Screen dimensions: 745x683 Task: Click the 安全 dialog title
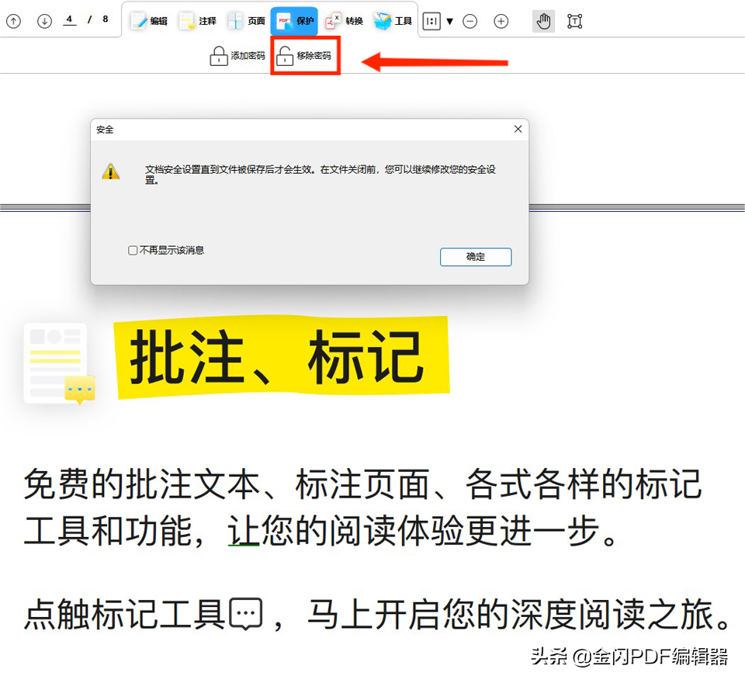coord(105,130)
